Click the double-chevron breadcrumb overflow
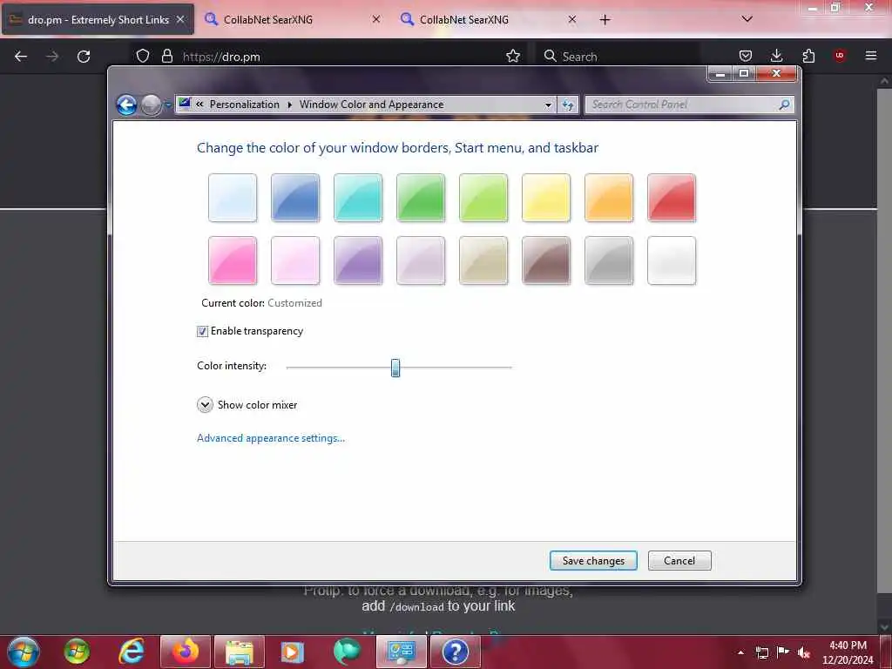 pos(199,105)
